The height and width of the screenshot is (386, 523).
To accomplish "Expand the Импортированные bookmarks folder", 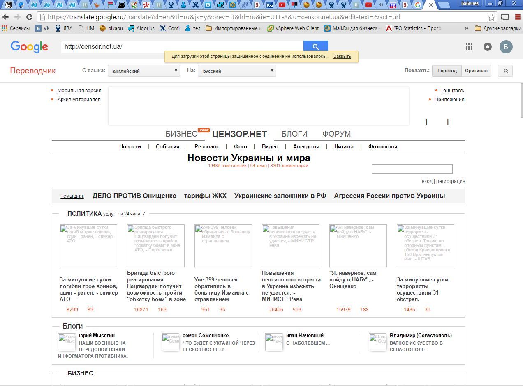I will point(234,28).
